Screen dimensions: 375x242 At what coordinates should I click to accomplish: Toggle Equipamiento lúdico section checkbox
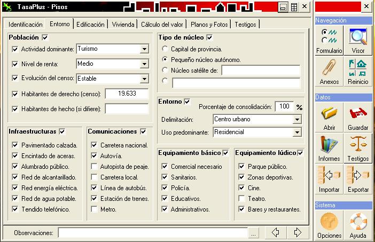pyautogui.click(x=300, y=153)
